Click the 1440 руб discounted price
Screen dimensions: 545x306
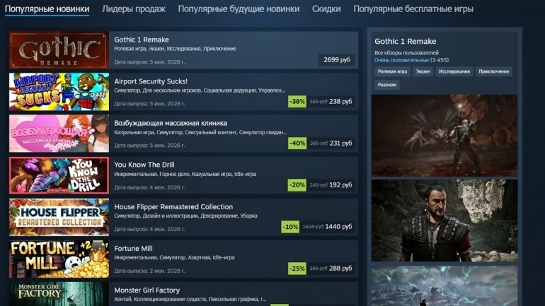tap(338, 227)
